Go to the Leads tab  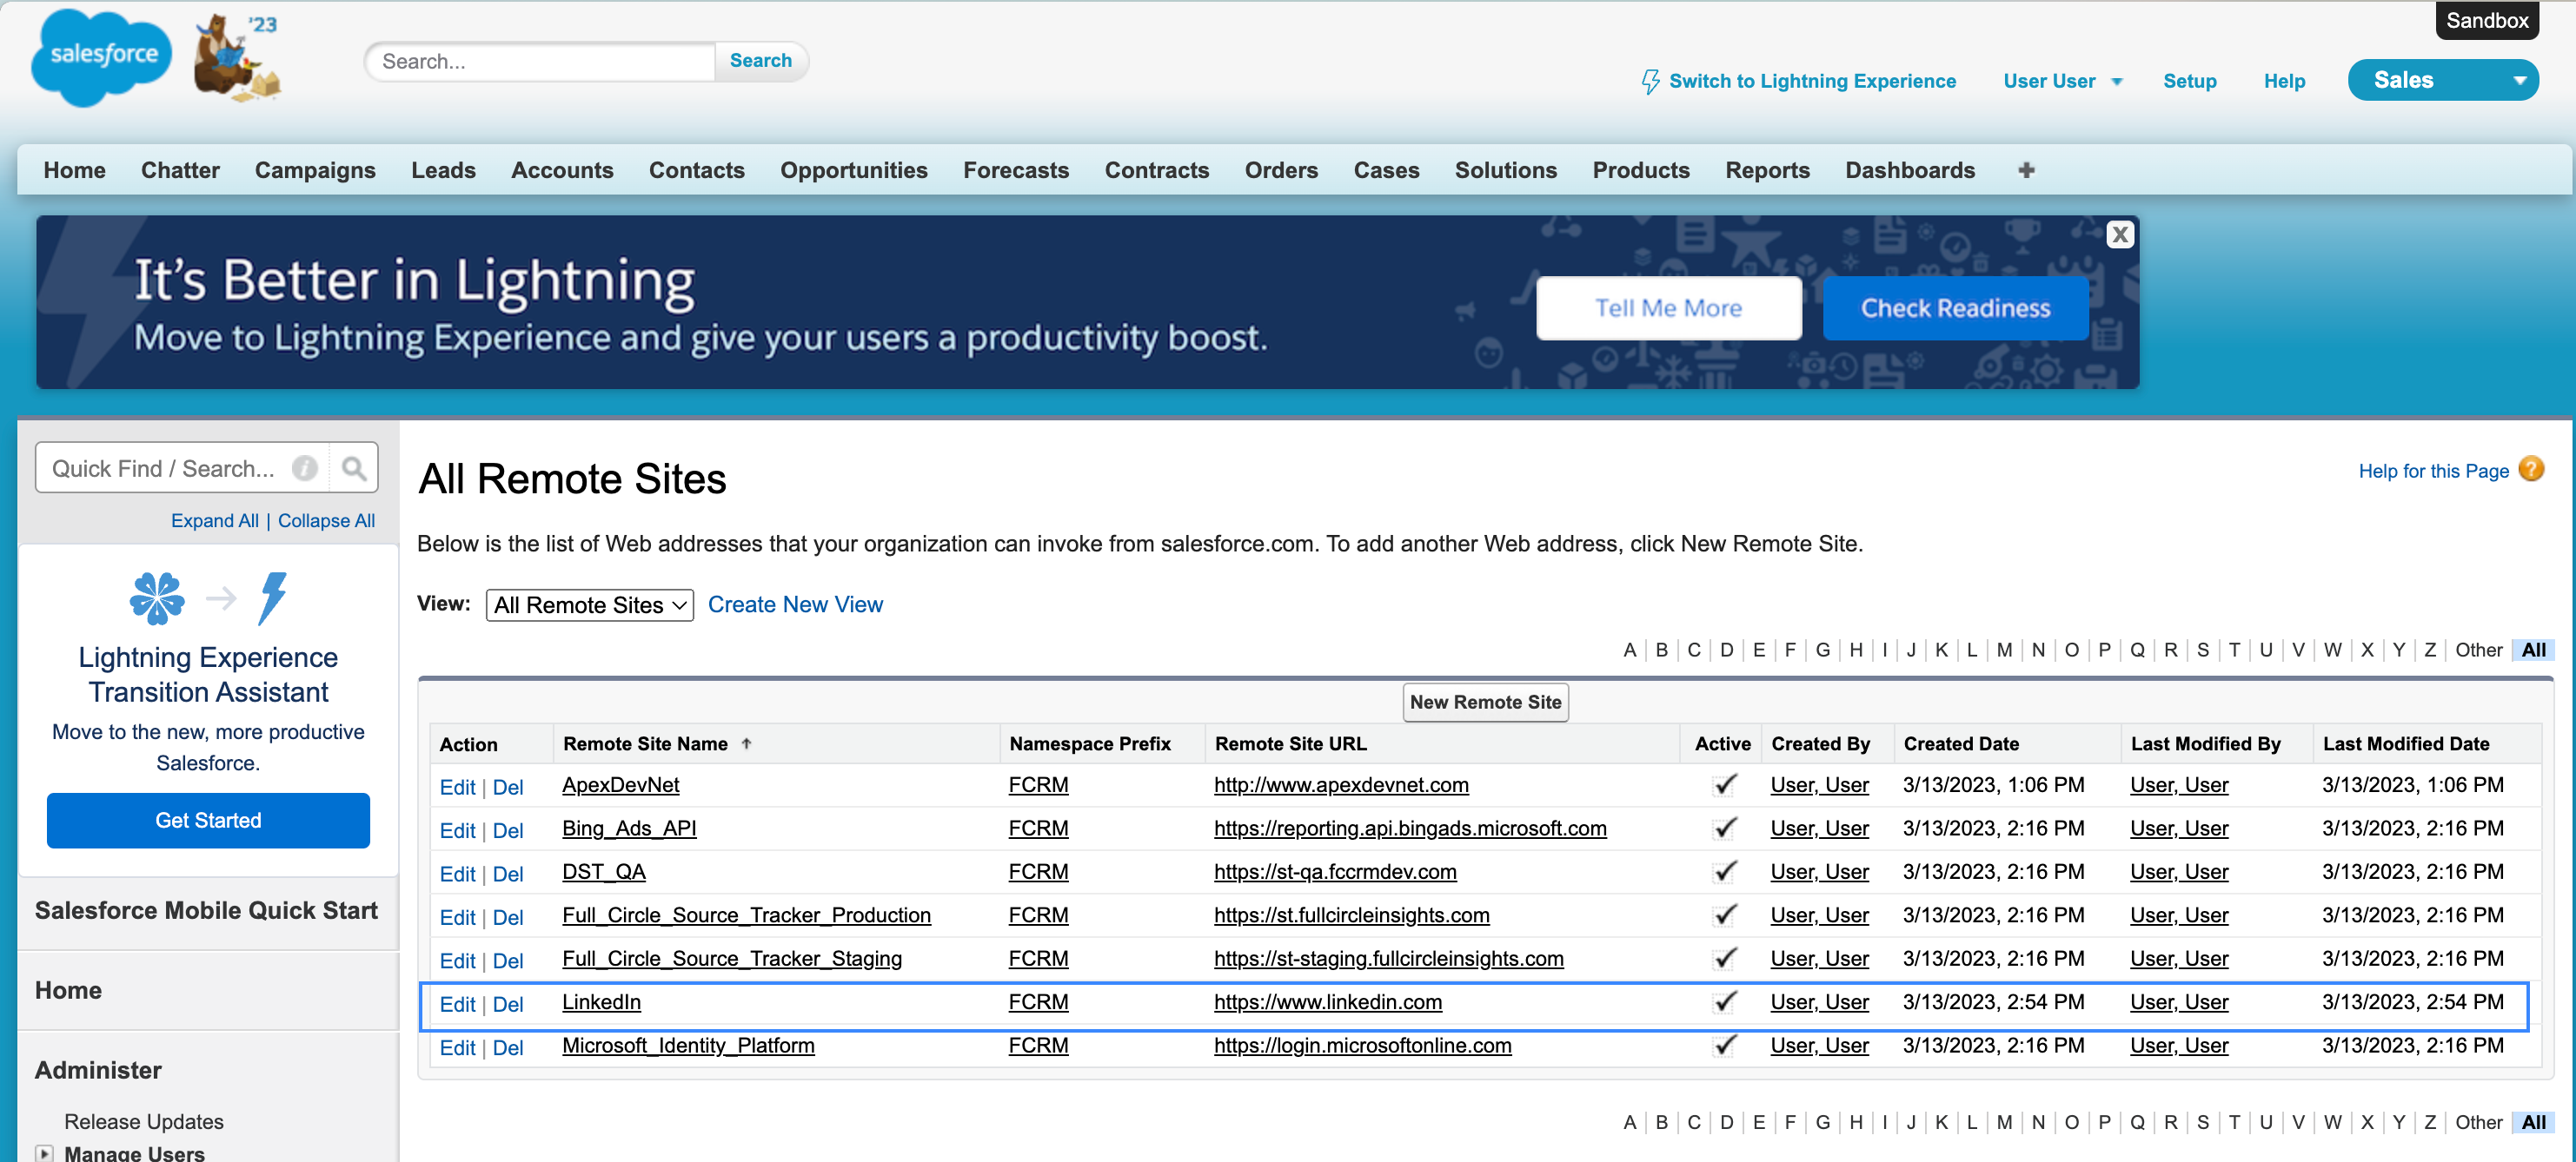pyautogui.click(x=443, y=171)
